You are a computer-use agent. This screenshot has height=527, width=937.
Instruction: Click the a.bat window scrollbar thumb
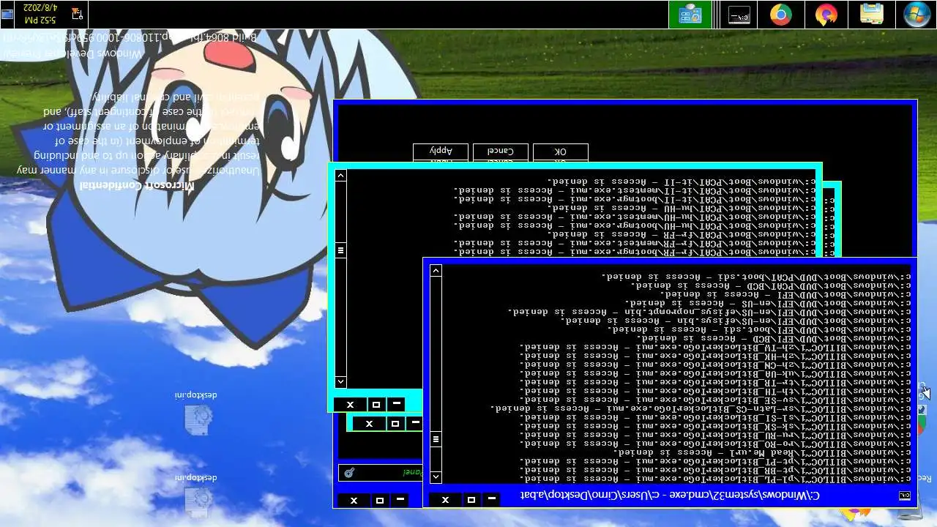pyautogui.click(x=436, y=439)
